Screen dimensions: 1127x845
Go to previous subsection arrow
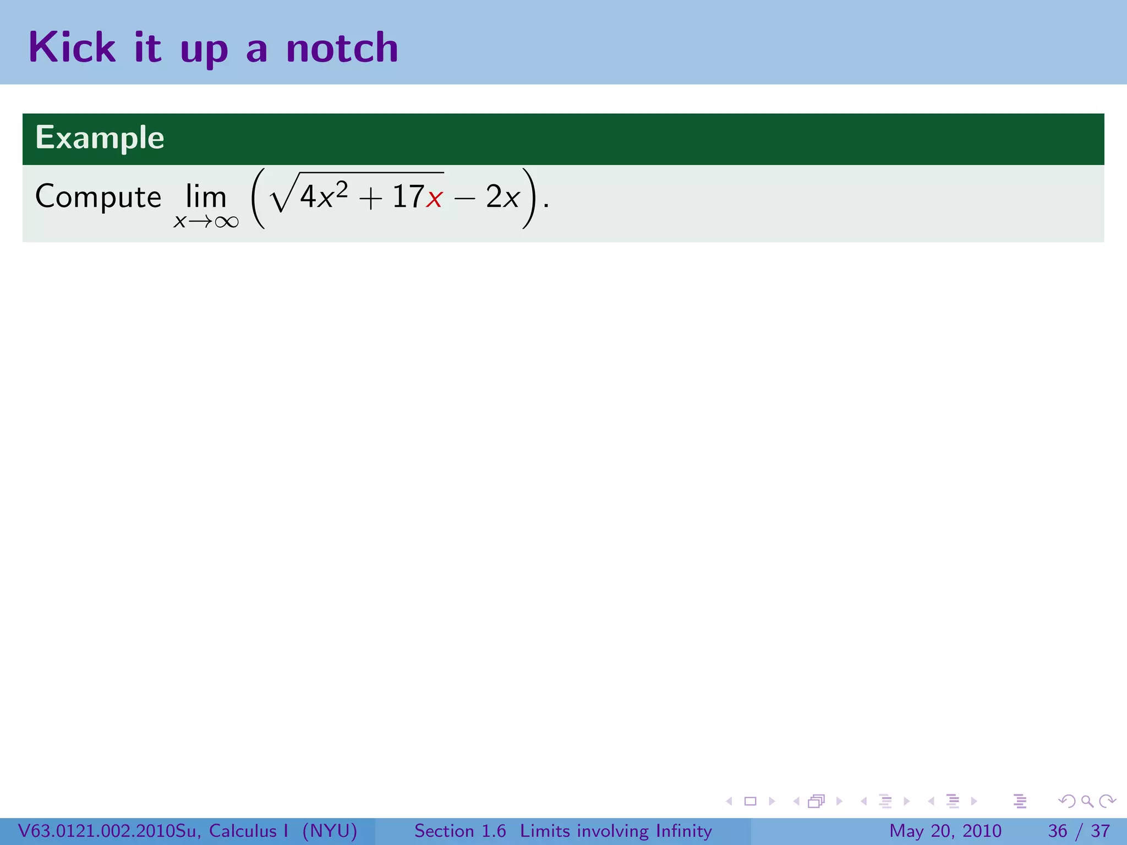tap(863, 802)
